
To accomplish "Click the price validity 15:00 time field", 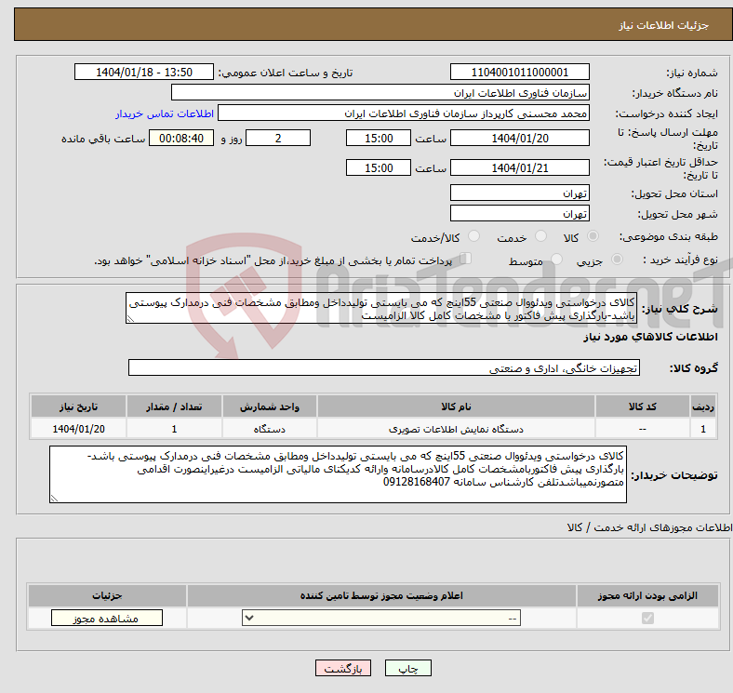I will (x=379, y=167).
